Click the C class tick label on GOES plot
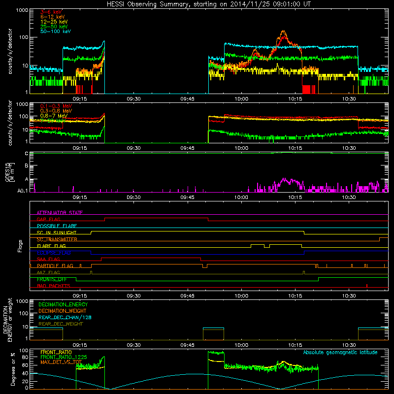This screenshot has height=394, width=394. (27, 154)
